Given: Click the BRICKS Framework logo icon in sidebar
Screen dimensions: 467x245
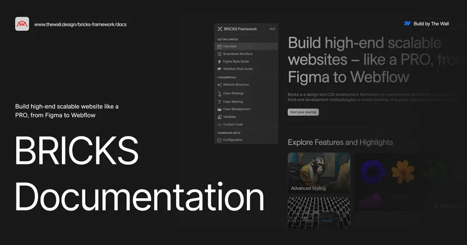Looking at the screenshot, I should (x=220, y=29).
